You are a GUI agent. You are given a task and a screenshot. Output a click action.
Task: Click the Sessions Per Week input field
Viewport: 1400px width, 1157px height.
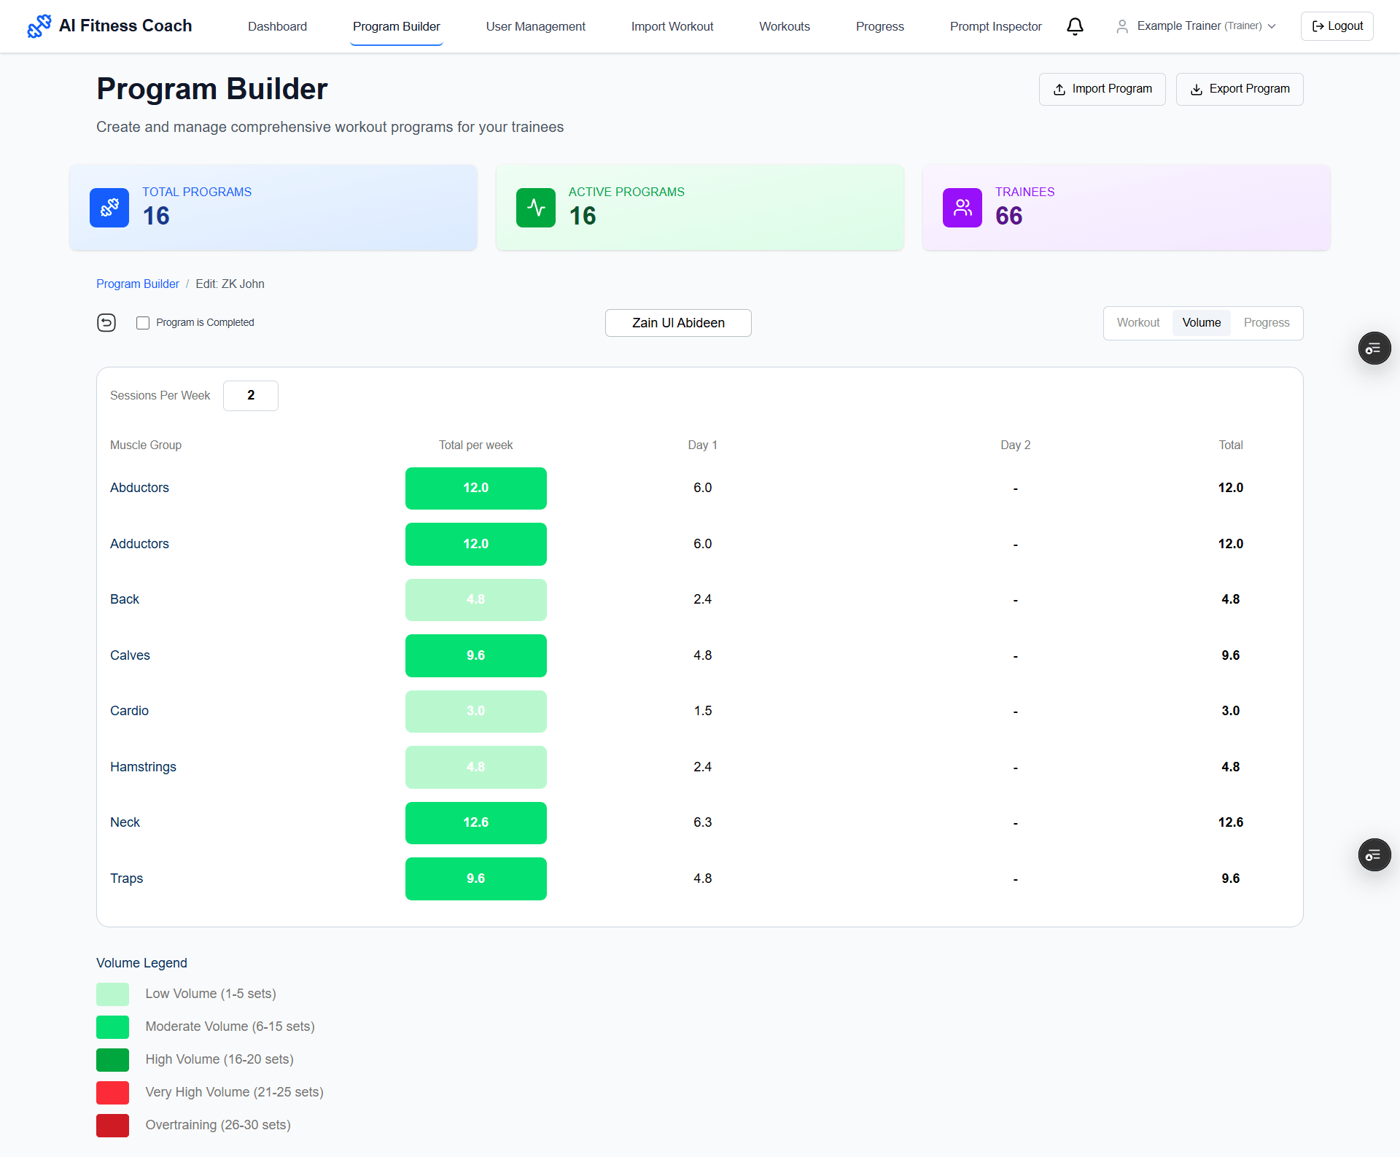point(250,395)
